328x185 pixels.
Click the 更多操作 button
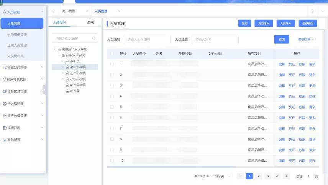tap(308, 23)
